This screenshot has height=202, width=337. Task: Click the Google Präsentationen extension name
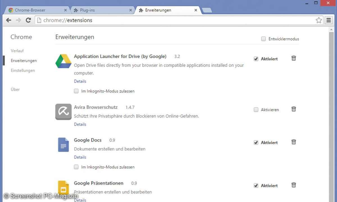click(99, 183)
